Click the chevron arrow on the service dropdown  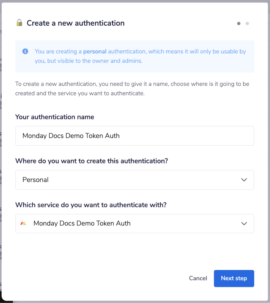pos(244,224)
